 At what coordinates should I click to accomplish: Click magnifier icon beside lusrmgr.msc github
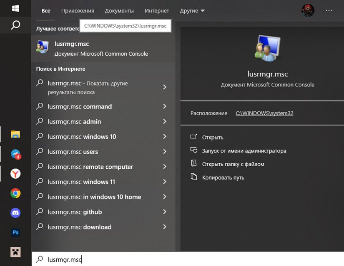pos(40,212)
